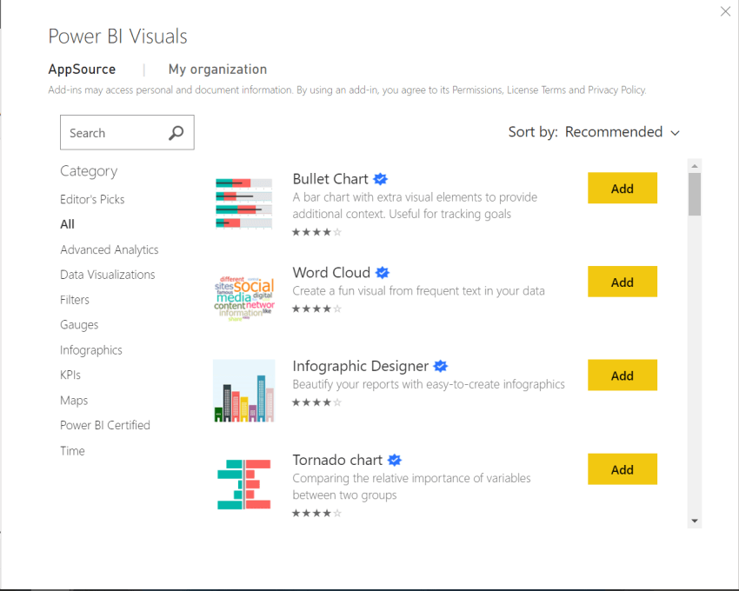Screen dimensions: 739x591
Task: Click the Infographic Designer certified badge
Action: (x=441, y=366)
